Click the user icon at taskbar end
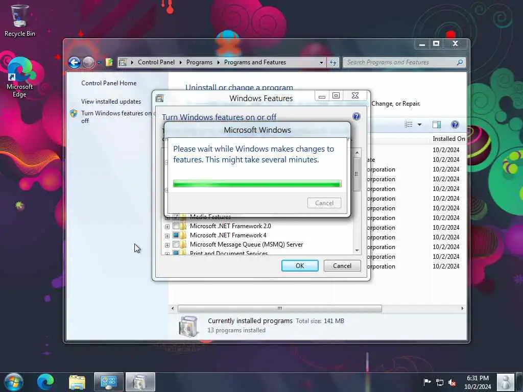The image size is (523, 392). point(506,382)
